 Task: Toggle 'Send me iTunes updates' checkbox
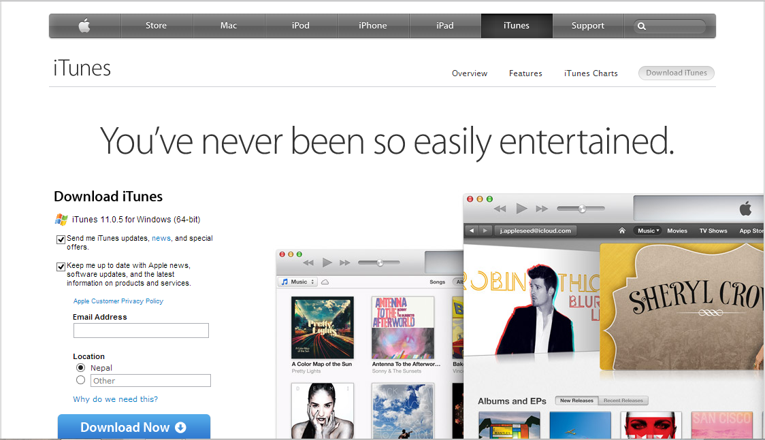coord(61,239)
